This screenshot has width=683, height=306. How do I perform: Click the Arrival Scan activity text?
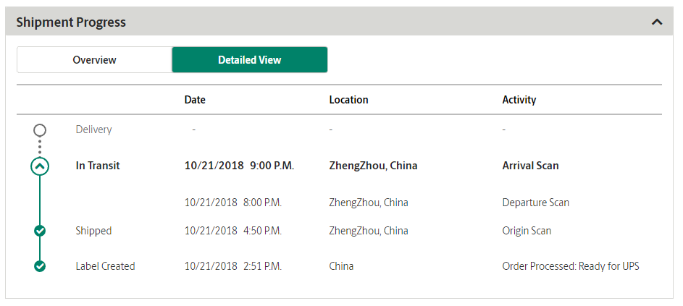531,166
